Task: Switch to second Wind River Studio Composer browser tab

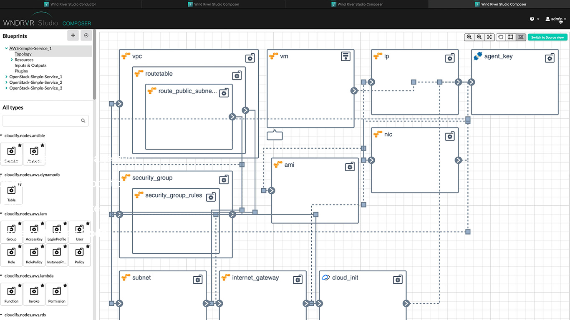Action: point(214,4)
